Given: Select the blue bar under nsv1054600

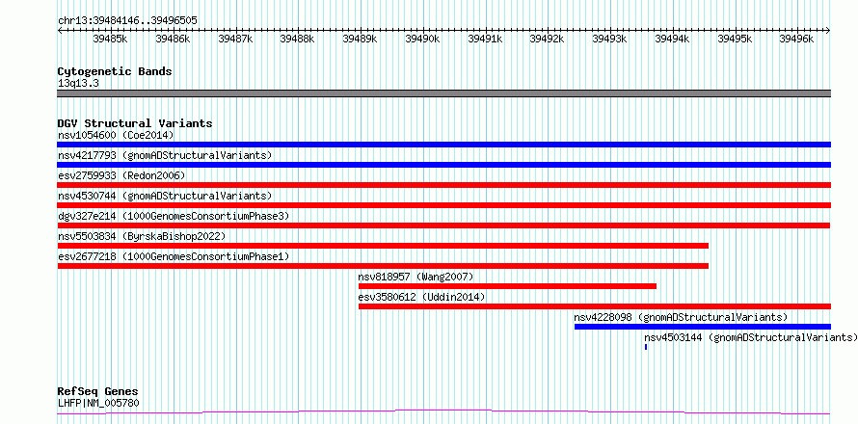Looking at the screenshot, I should 443,145.
